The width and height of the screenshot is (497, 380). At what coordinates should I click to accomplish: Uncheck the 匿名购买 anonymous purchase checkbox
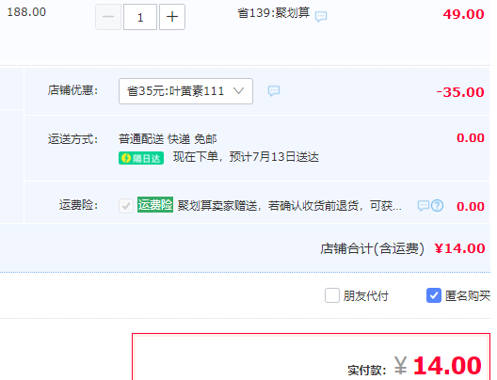coord(434,295)
